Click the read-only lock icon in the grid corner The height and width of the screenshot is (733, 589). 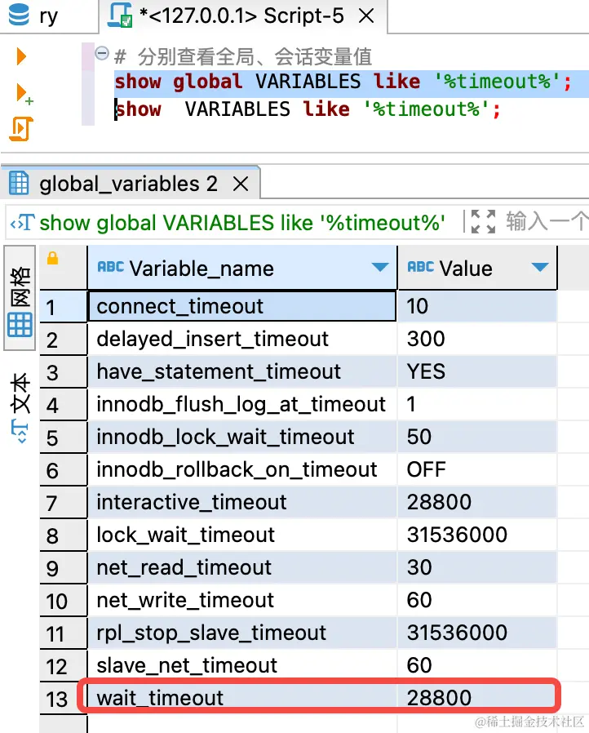tap(53, 259)
